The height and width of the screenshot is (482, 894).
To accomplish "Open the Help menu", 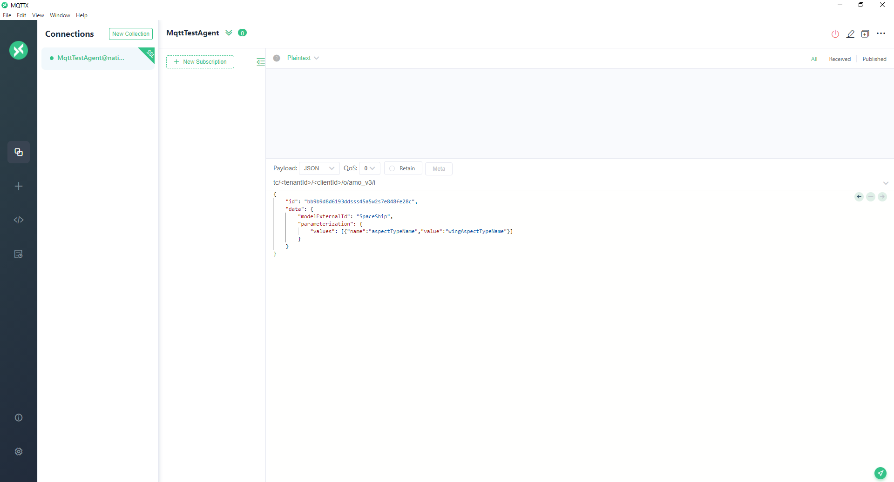I will click(x=81, y=15).
